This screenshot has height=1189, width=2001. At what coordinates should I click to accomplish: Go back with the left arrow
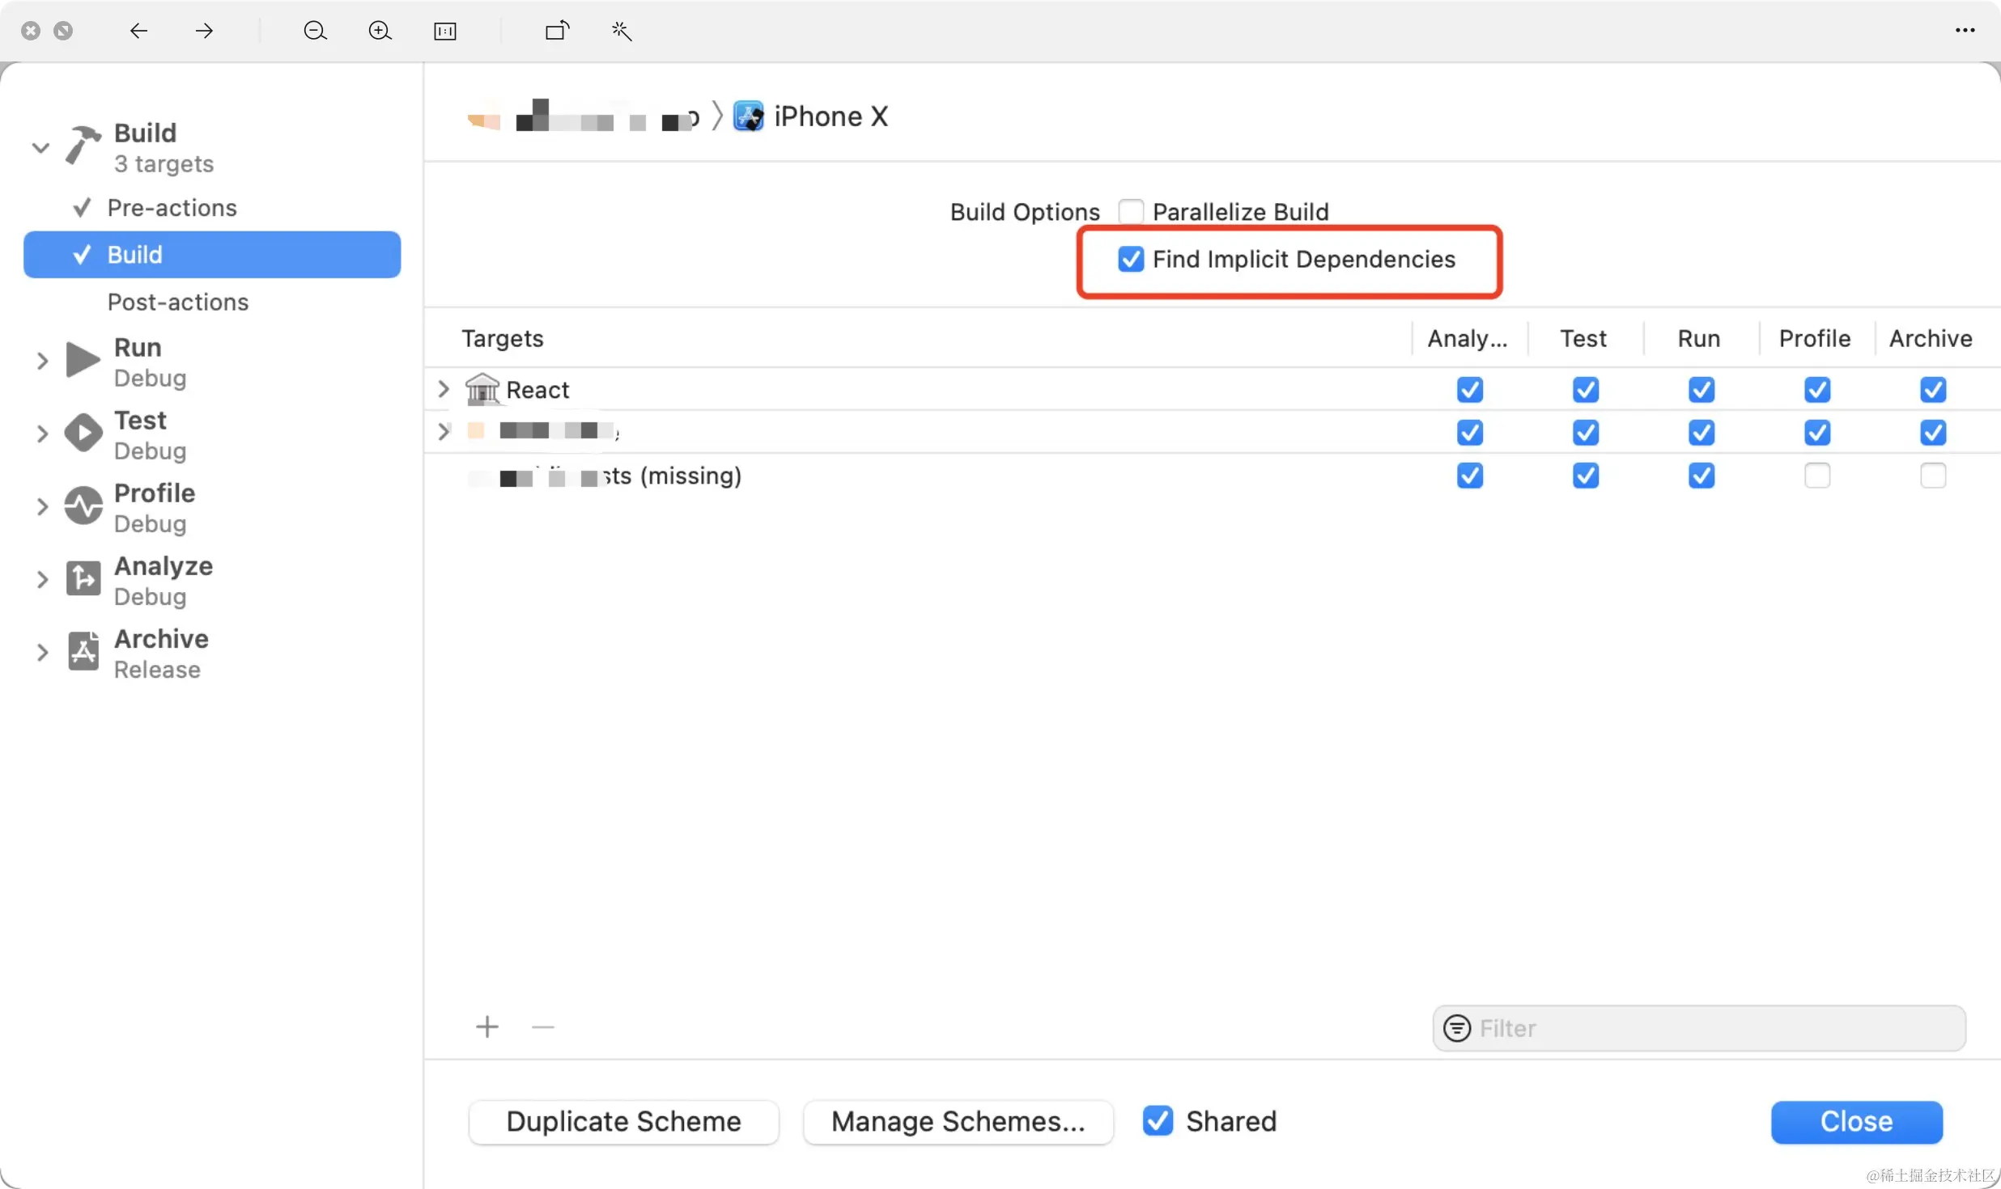coord(138,31)
